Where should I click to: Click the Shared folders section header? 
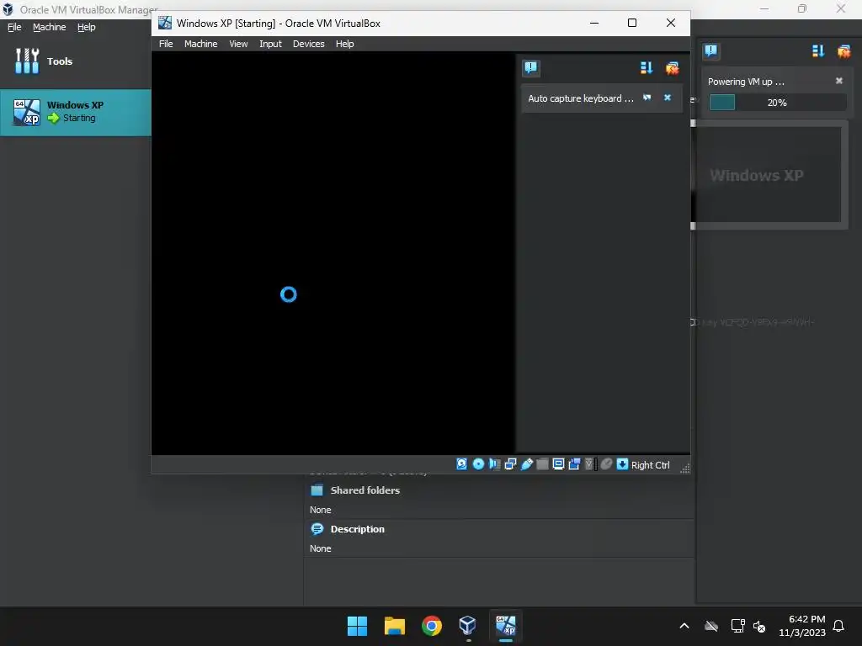(x=364, y=490)
